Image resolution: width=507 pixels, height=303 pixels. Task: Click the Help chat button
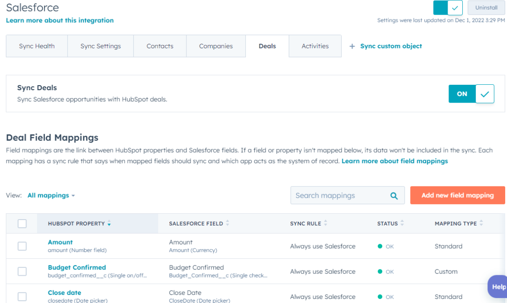(x=497, y=287)
